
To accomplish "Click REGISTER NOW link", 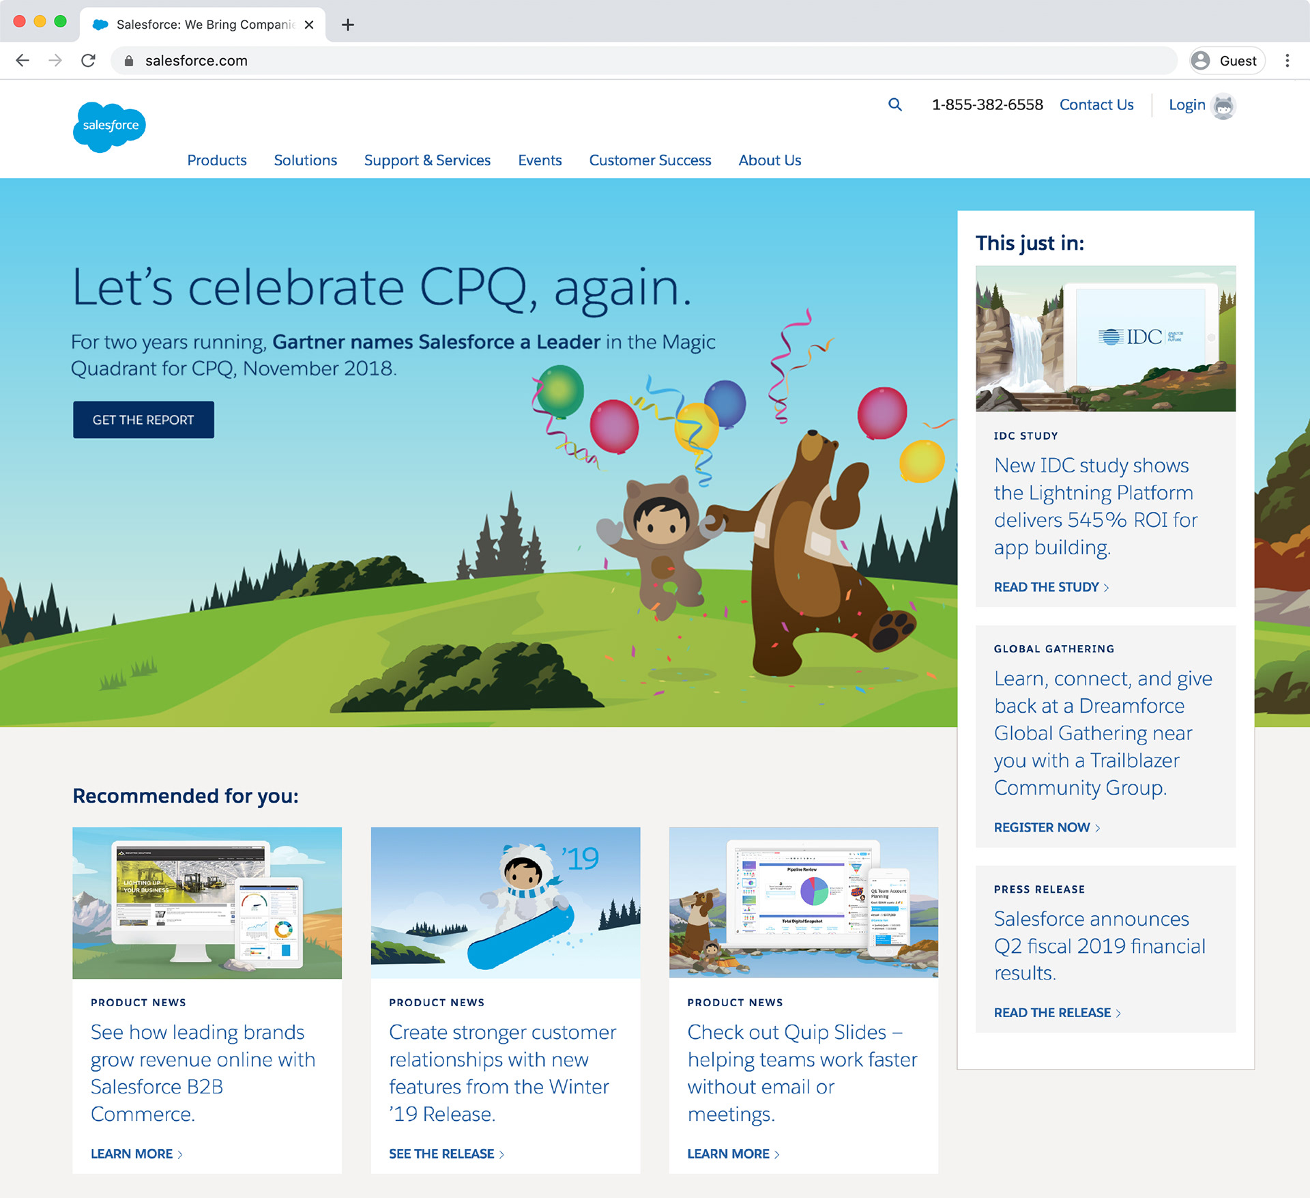I will click(x=1047, y=827).
